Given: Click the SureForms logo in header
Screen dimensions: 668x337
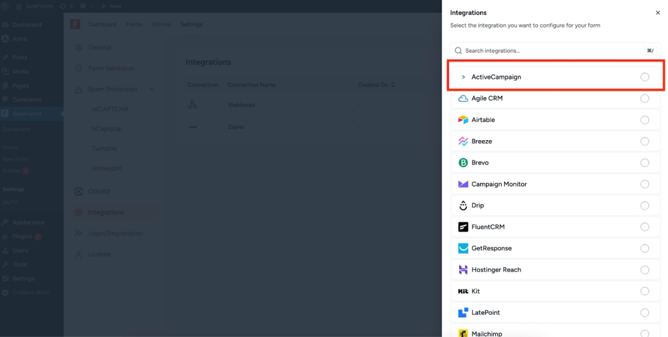Looking at the screenshot, I should click(76, 24).
